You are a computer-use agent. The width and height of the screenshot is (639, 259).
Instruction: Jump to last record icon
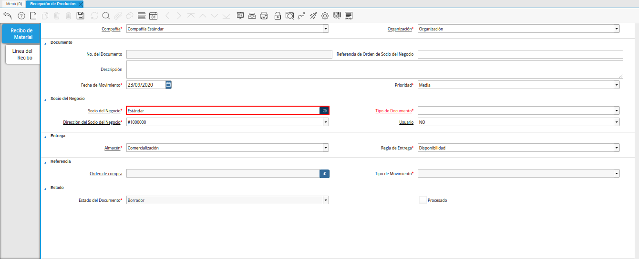coord(226,16)
